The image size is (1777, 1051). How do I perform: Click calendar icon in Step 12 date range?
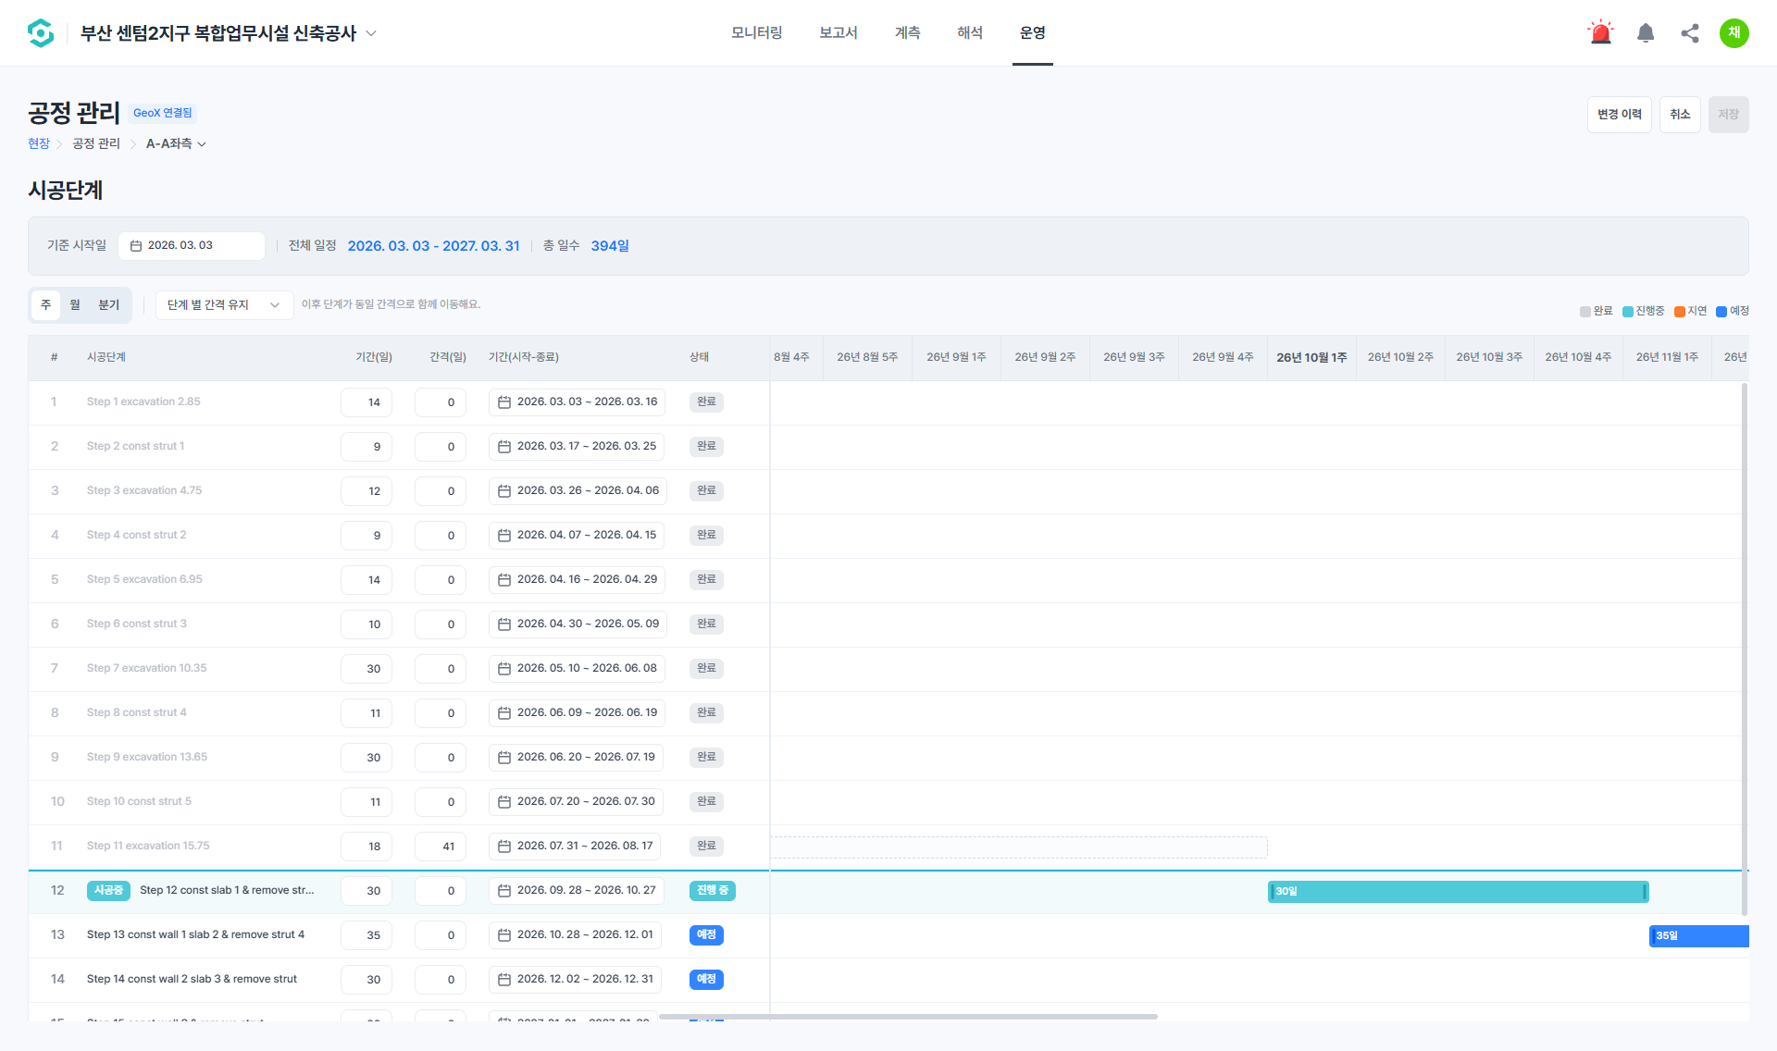click(504, 891)
